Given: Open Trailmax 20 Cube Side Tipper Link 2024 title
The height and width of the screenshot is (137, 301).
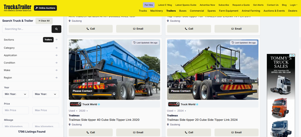Looking at the screenshot, I should coord(202,120).
